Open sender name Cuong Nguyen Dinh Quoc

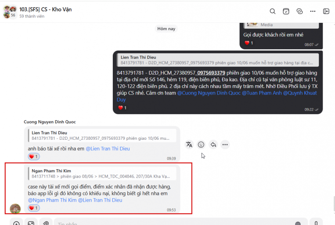coord(50,122)
